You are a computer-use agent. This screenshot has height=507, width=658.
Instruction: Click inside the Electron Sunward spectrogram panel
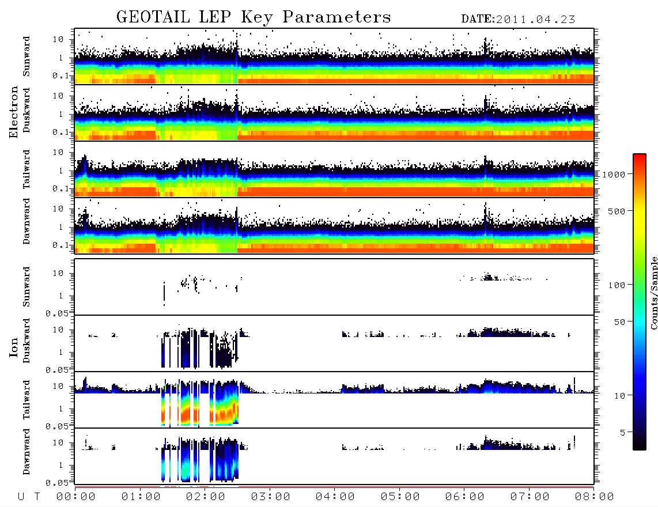tap(334, 56)
